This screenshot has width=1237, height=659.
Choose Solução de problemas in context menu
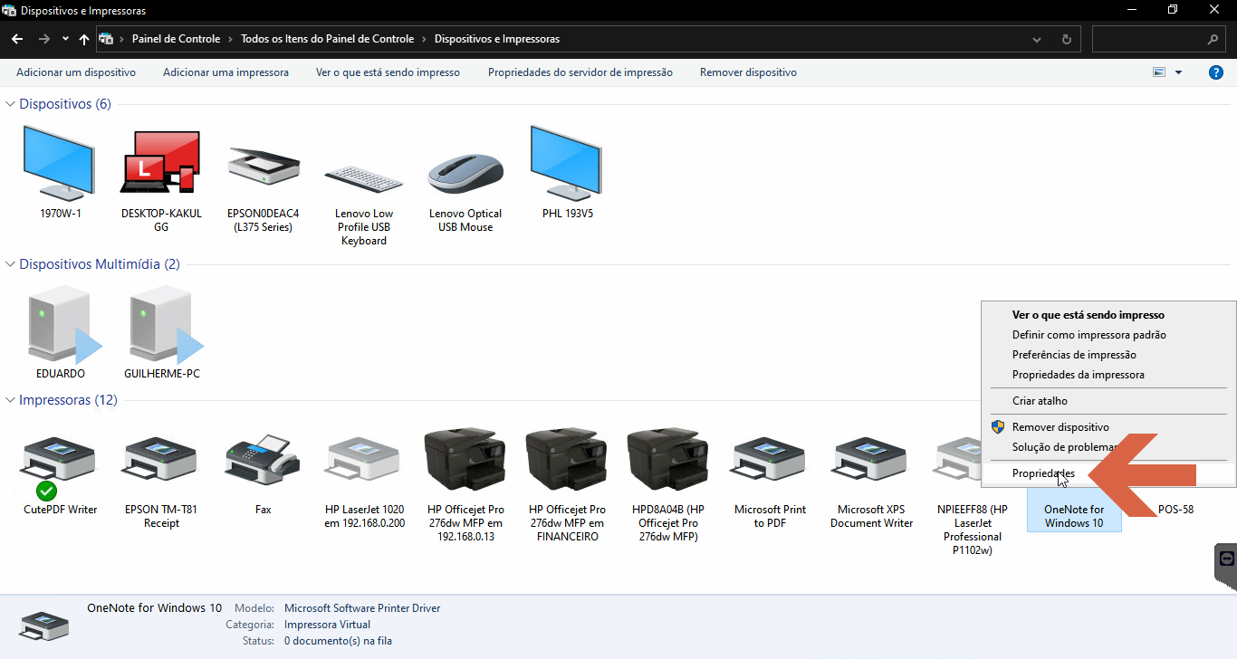[1108, 447]
